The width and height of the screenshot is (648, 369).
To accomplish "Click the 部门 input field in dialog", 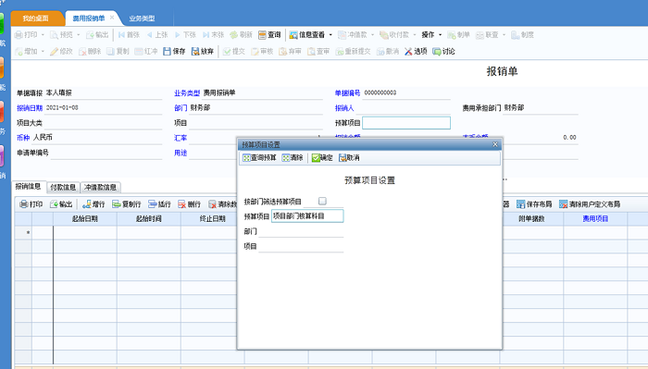I will (x=301, y=231).
